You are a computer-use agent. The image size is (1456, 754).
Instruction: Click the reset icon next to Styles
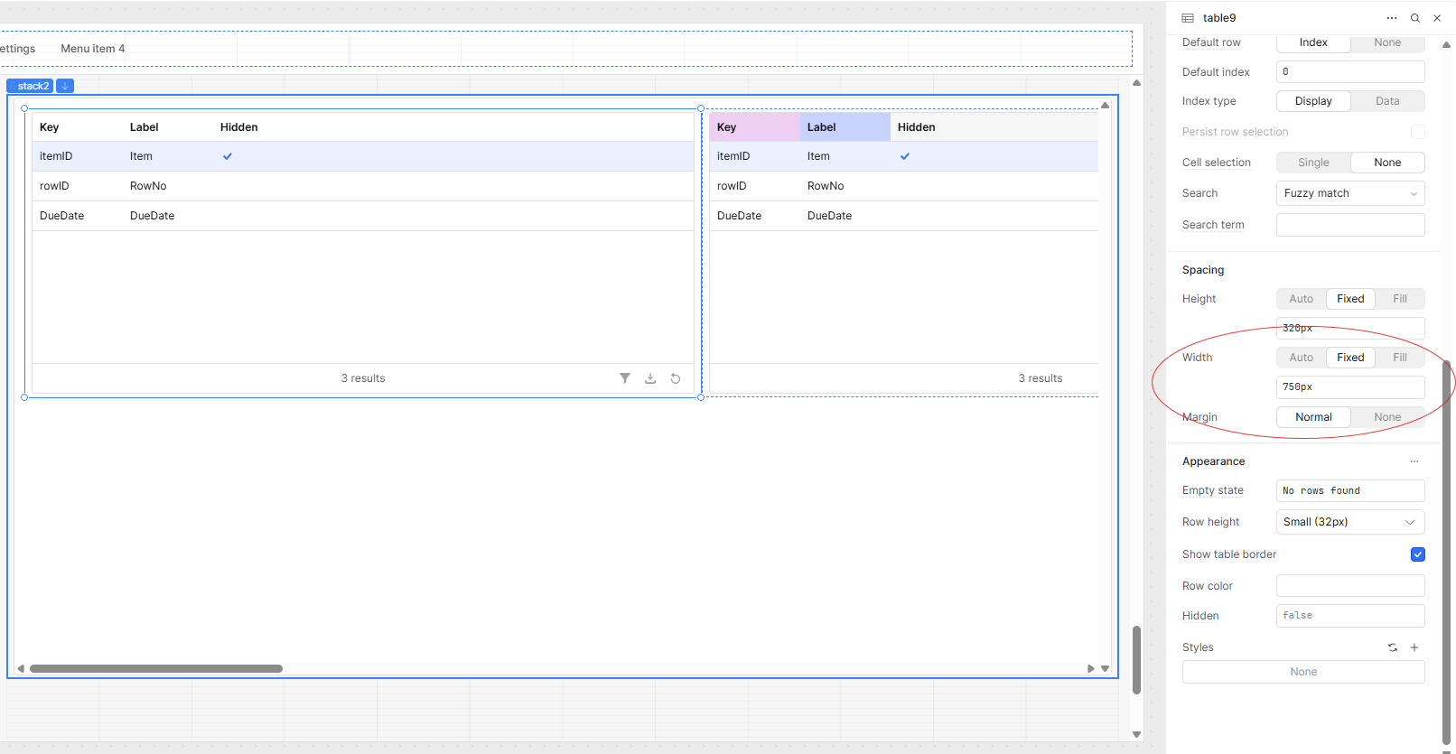pyautogui.click(x=1393, y=647)
